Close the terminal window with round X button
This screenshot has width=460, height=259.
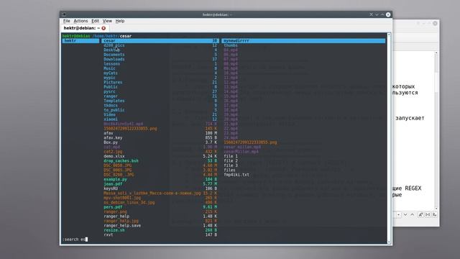[x=388, y=14]
